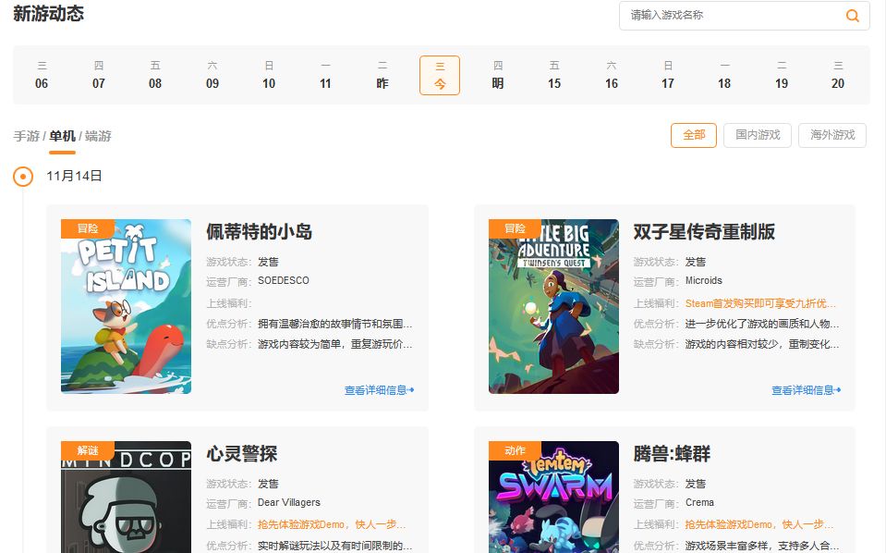Click publisher name Dear Villagers
Image resolution: width=886 pixels, height=553 pixels.
(289, 502)
